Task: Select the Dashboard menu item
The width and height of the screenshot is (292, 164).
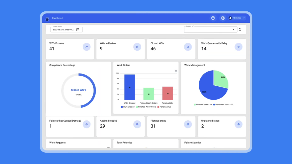Action: coord(57,18)
